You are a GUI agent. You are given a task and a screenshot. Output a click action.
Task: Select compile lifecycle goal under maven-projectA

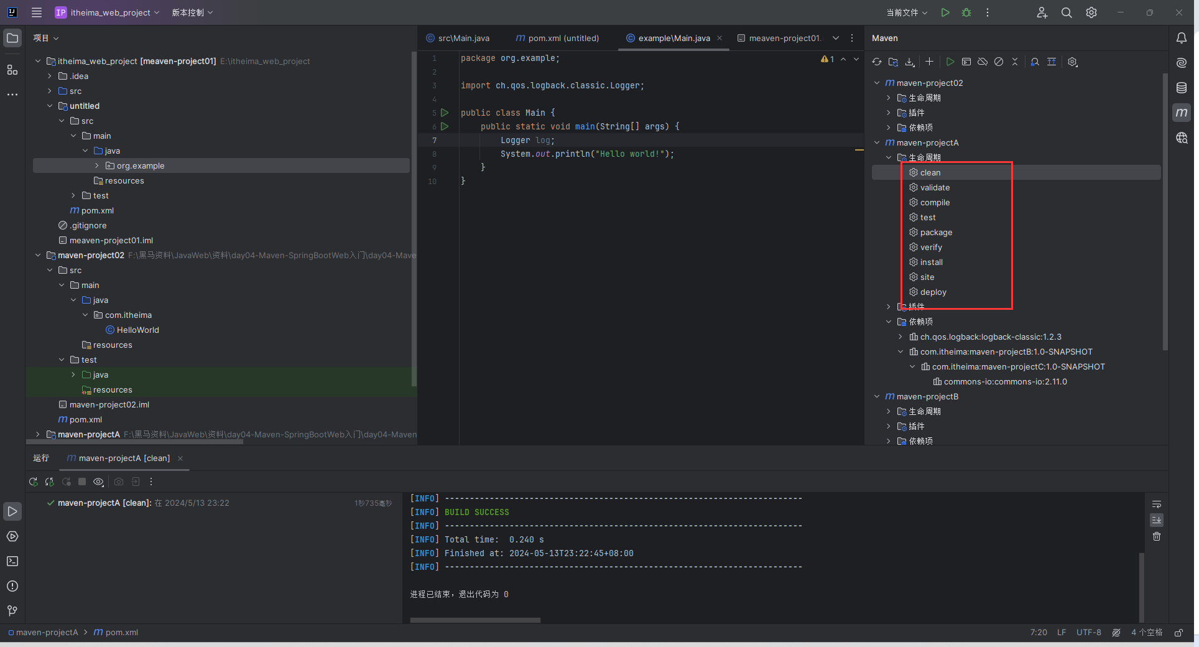point(935,202)
